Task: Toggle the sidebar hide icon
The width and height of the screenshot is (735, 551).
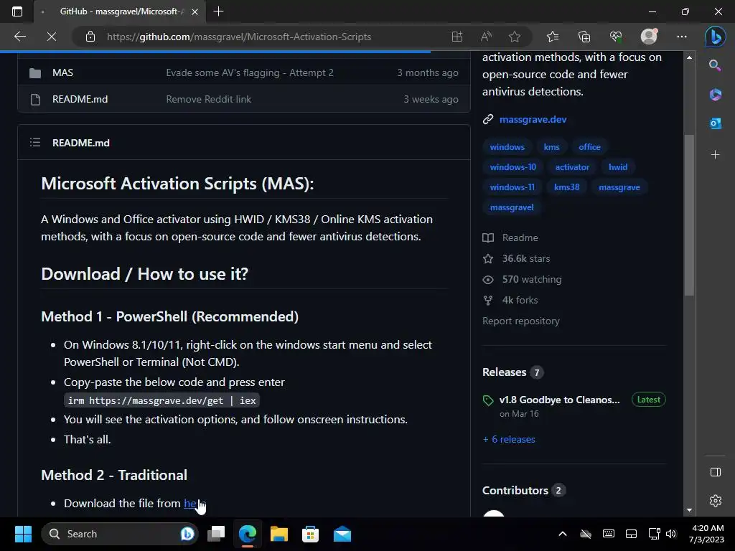Action: click(x=716, y=472)
